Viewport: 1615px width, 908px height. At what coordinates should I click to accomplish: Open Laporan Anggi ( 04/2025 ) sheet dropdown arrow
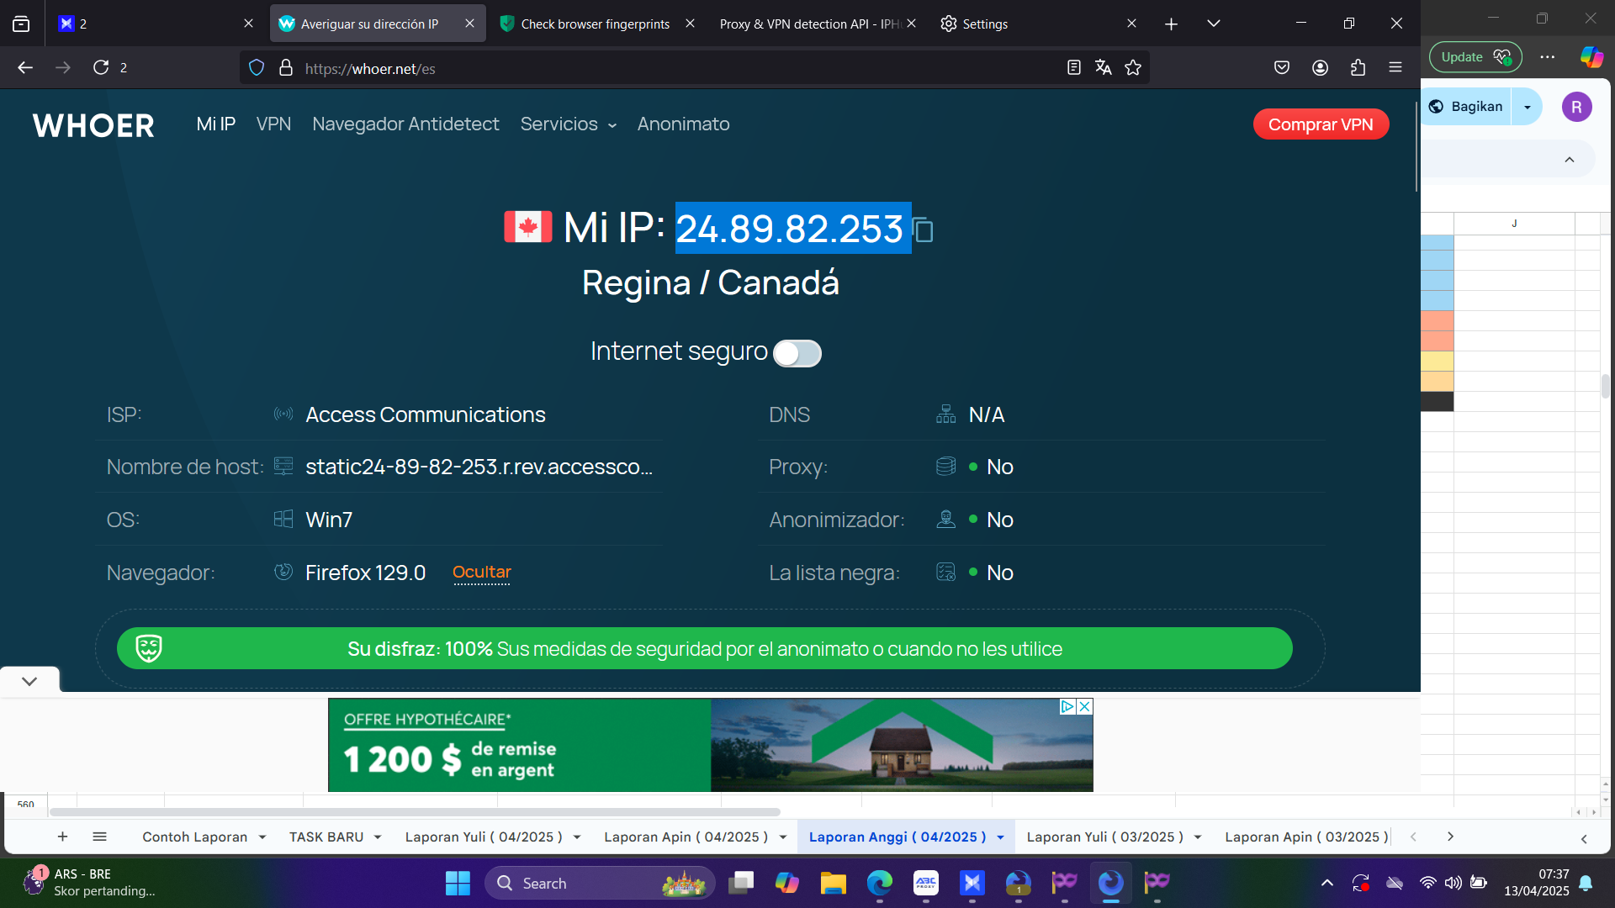click(1000, 837)
